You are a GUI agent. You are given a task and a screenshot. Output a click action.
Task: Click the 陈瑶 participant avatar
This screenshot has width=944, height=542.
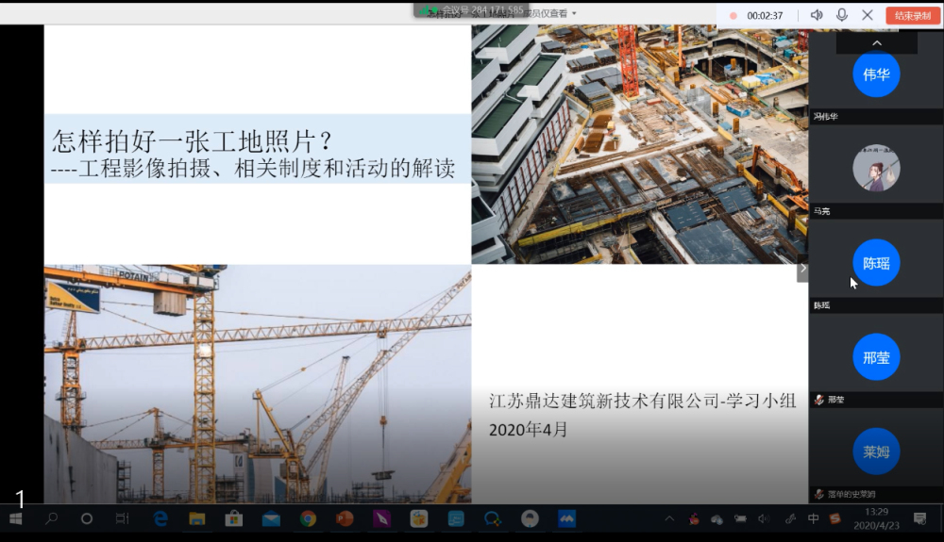pyautogui.click(x=876, y=263)
